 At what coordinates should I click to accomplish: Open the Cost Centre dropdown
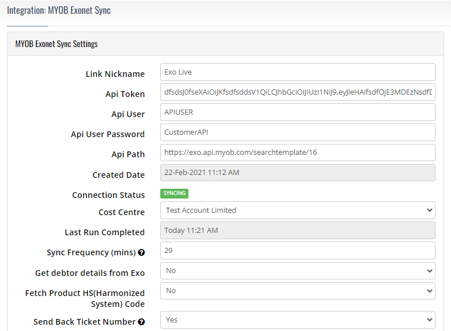click(298, 210)
